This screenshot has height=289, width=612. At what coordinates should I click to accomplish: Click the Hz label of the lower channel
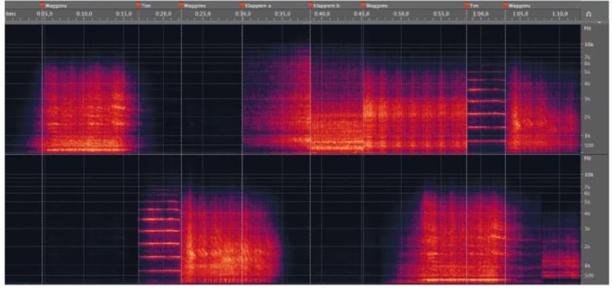click(x=587, y=157)
